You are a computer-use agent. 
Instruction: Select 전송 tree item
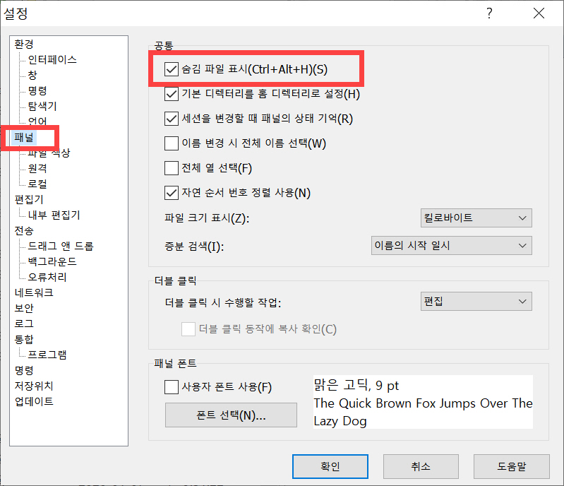pyautogui.click(x=24, y=230)
